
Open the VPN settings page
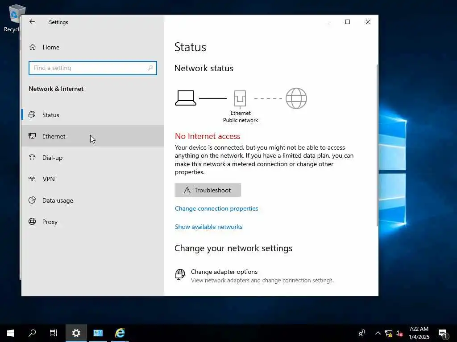pyautogui.click(x=93, y=179)
